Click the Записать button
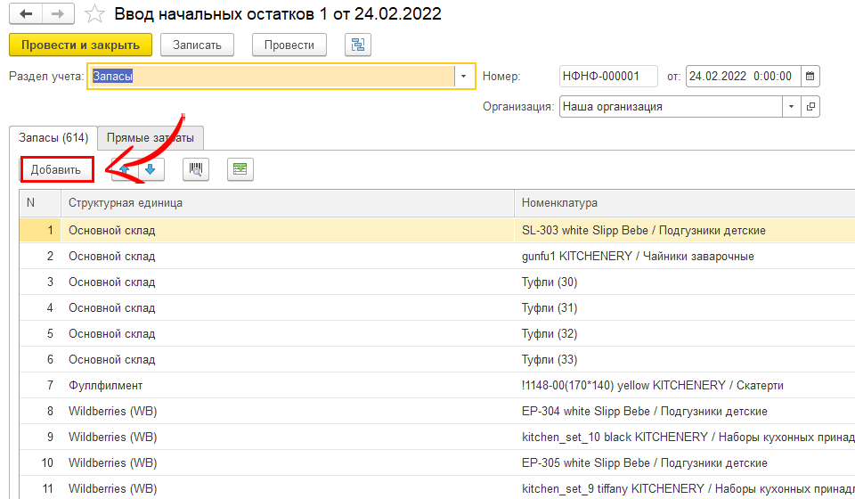This screenshot has height=499, width=855. (203, 45)
